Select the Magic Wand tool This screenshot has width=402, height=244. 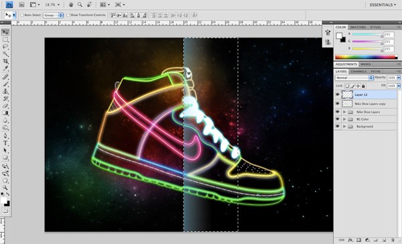tap(5, 54)
